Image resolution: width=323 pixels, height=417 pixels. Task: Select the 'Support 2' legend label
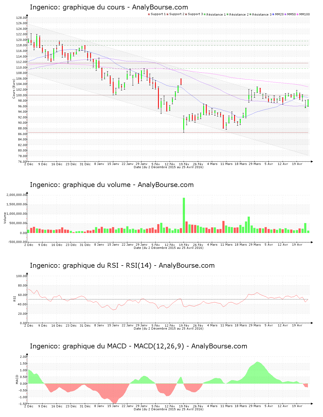[177, 14]
